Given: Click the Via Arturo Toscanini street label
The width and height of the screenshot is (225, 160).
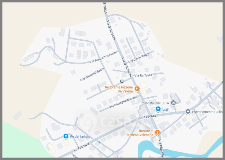Looking at the screenshot, I should pyautogui.click(x=103, y=57).
